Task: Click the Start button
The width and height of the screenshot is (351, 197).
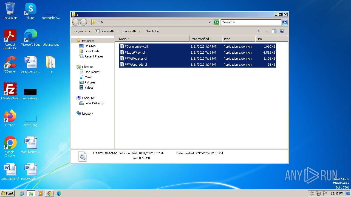Action: pyautogui.click(x=8, y=193)
